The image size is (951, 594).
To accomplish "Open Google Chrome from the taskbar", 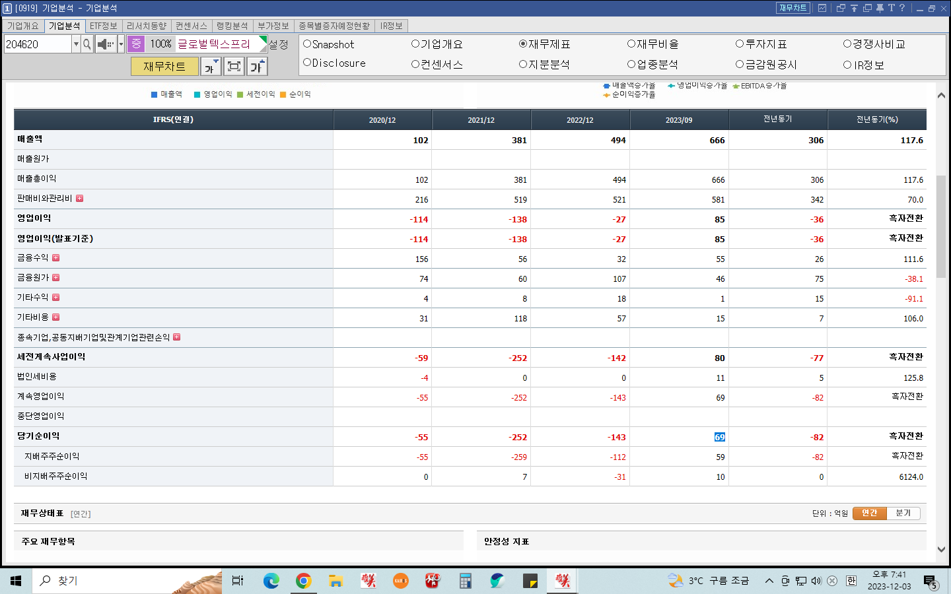I will 304,581.
